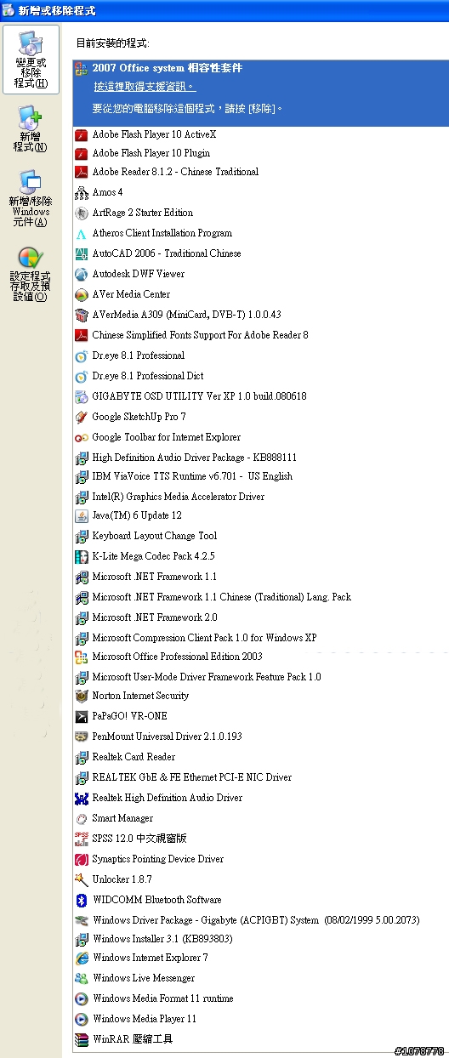Click the ArtRage 2 Starter Edition icon

pyautogui.click(x=82, y=213)
